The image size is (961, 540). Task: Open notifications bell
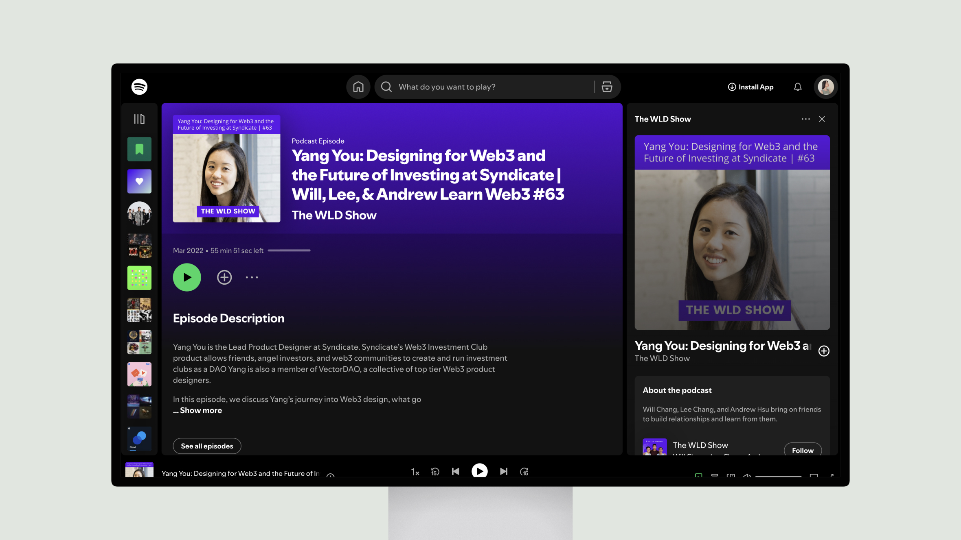798,87
